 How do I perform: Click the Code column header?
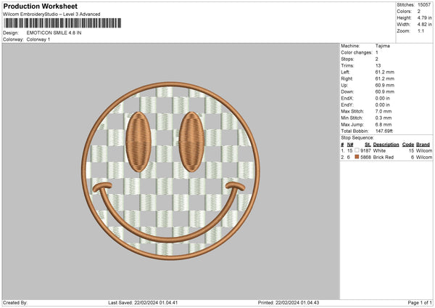(408, 145)
